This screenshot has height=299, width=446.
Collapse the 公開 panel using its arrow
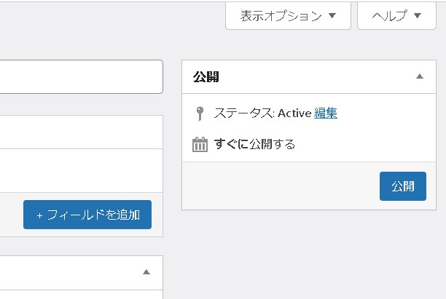point(419,76)
